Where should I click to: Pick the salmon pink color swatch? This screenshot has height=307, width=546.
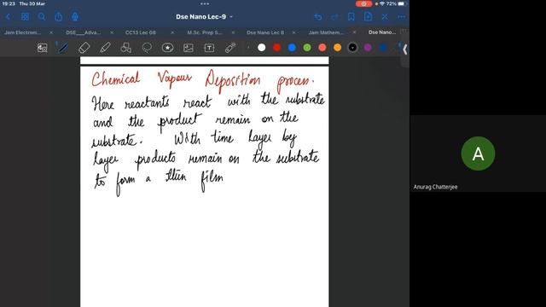coord(322,48)
